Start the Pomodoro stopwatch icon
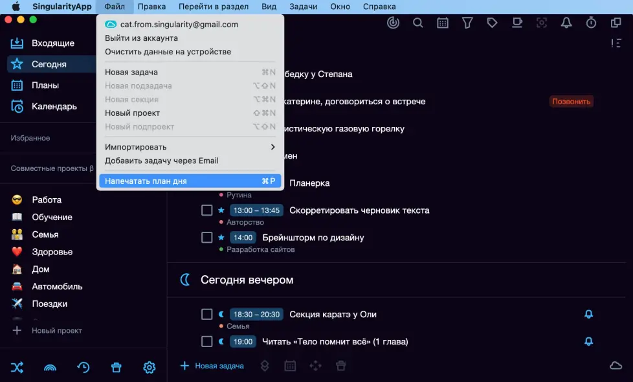 (591, 22)
